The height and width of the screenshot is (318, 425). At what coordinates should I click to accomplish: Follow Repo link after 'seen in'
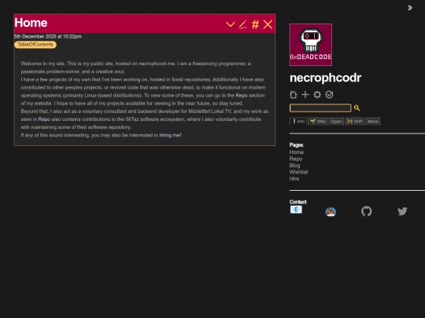click(x=44, y=119)
